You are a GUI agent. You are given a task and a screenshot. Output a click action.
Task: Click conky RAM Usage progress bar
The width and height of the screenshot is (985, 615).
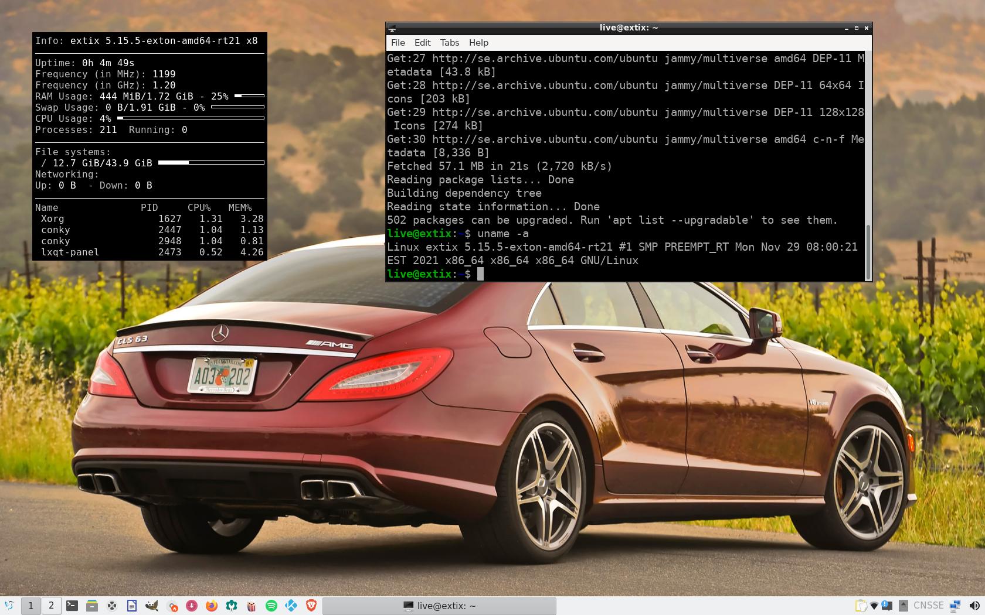[x=249, y=95]
